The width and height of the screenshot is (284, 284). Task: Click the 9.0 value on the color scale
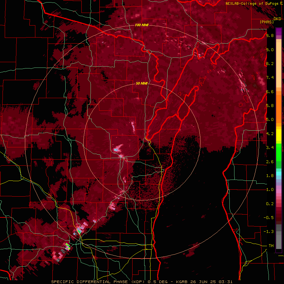(x=270, y=50)
